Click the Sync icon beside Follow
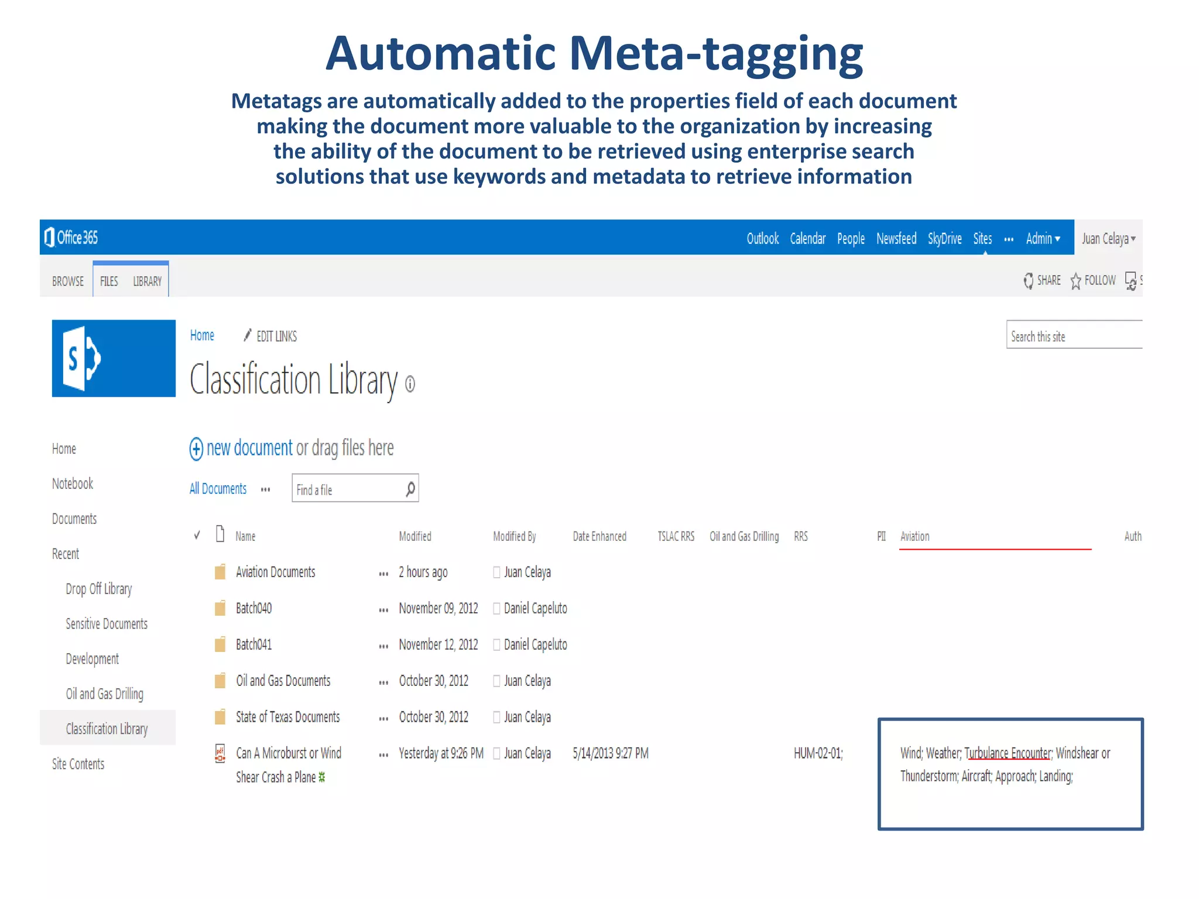Viewport: 1199px width, 899px height. (x=1131, y=281)
